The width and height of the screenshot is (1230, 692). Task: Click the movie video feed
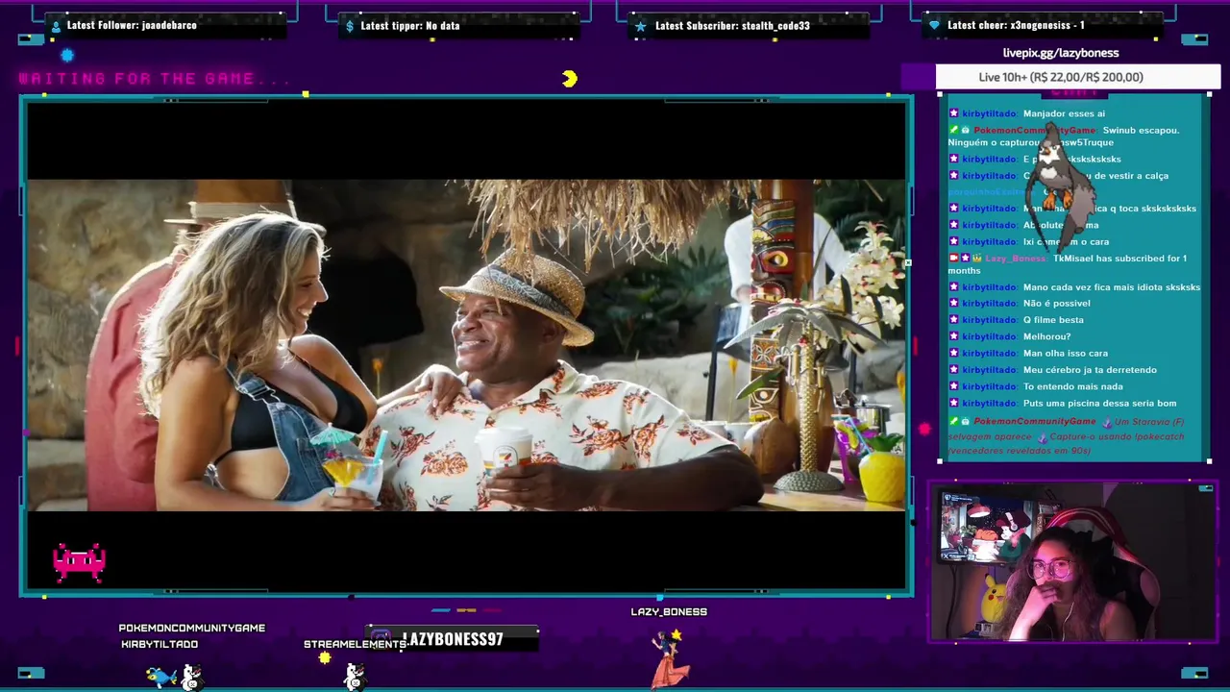(x=466, y=345)
